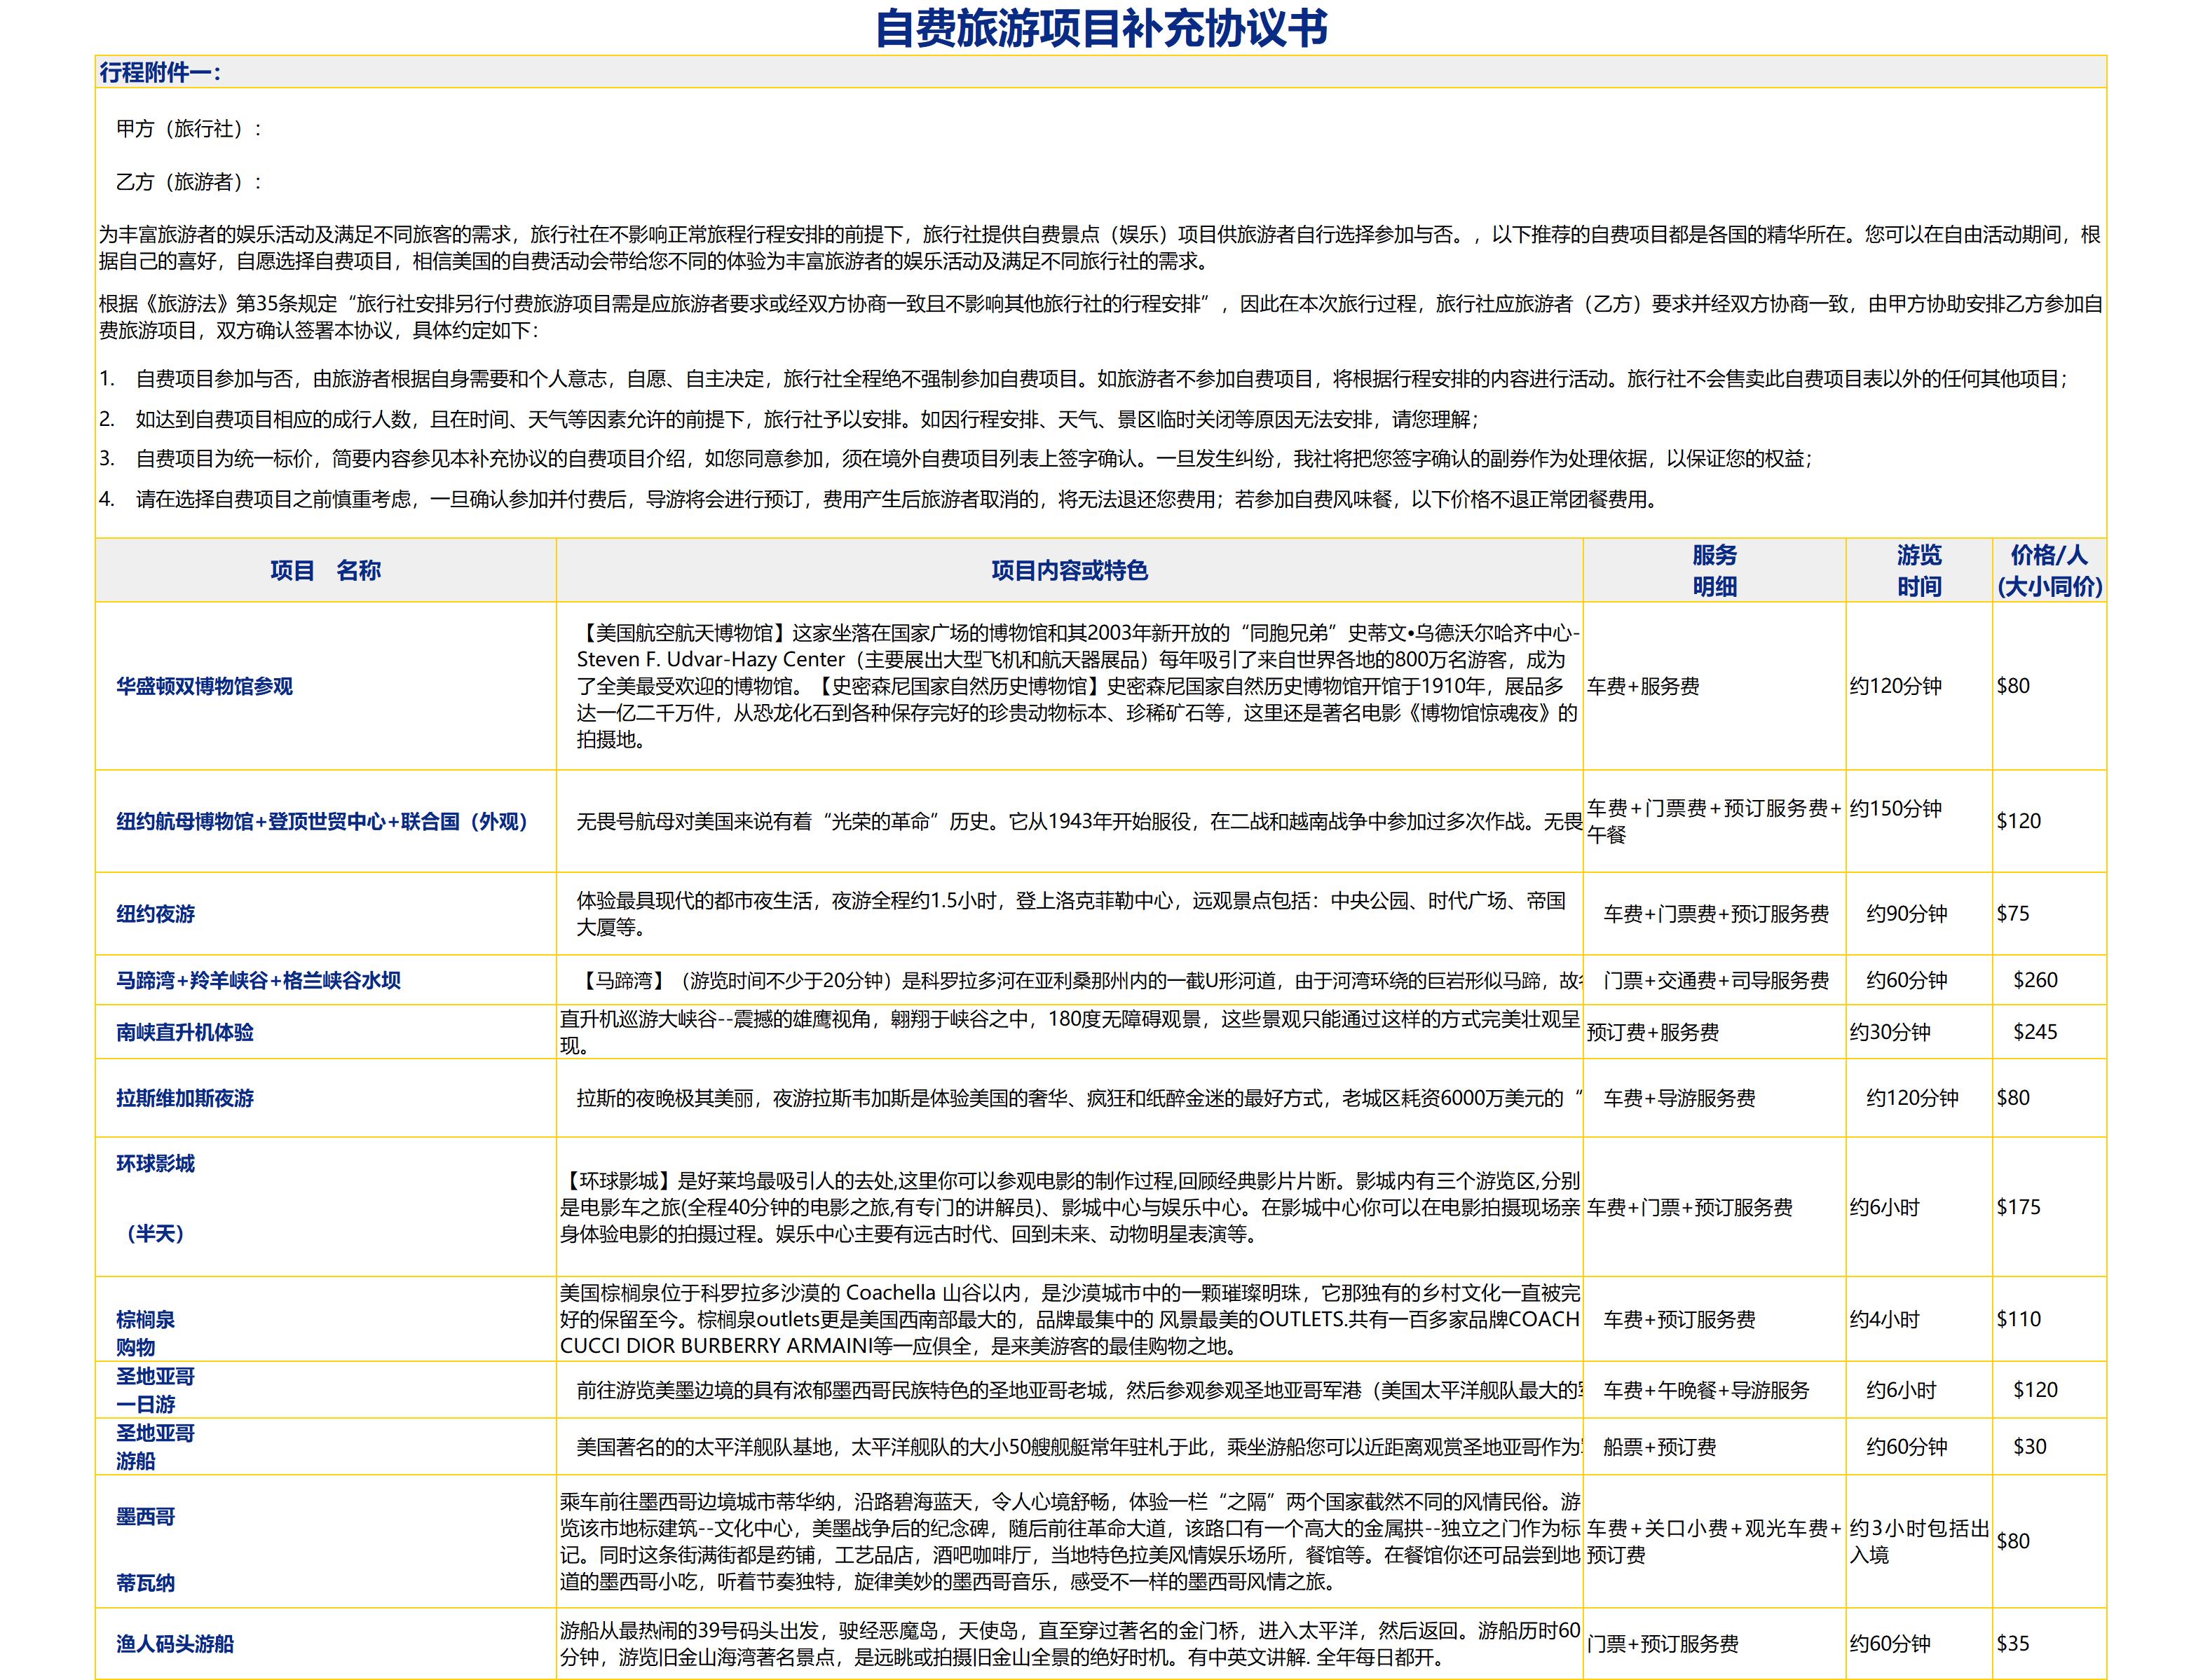The image size is (2203, 1680).
Task: Click the 甲方（旅行社） line
Action: click(189, 128)
